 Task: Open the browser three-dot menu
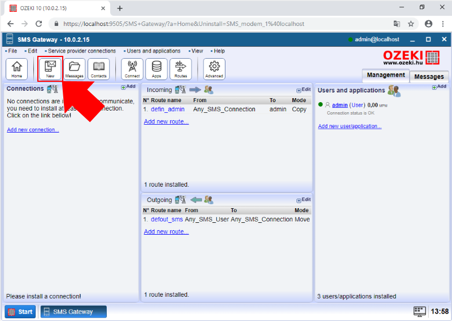click(x=443, y=24)
